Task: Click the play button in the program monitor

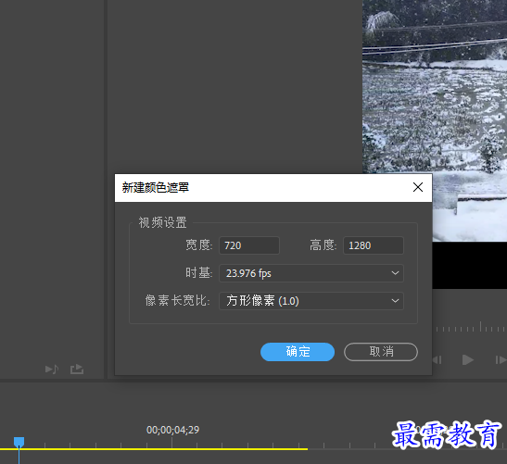Action: [467, 359]
